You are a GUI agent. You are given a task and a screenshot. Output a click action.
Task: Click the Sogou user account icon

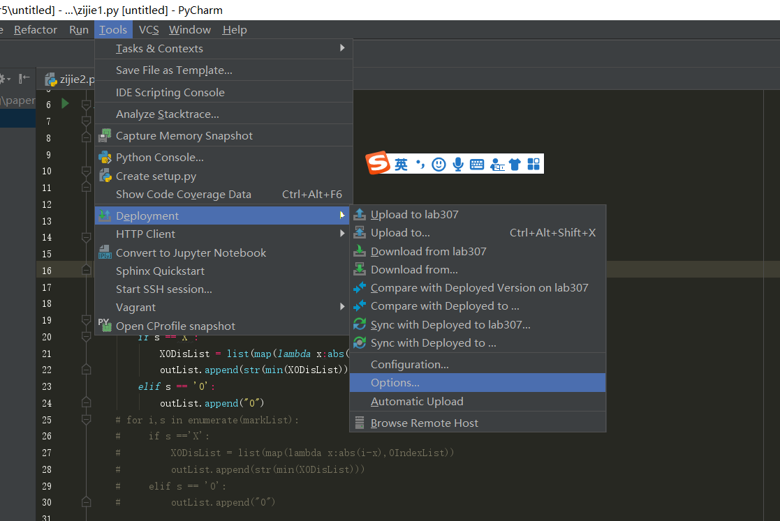click(x=497, y=165)
